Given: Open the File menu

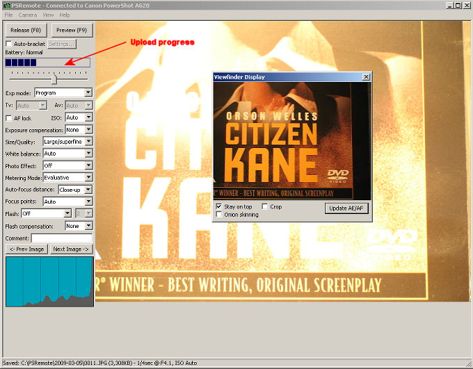Looking at the screenshot, I should point(8,15).
